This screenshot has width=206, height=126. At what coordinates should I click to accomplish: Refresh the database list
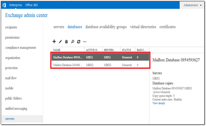pos(79,41)
